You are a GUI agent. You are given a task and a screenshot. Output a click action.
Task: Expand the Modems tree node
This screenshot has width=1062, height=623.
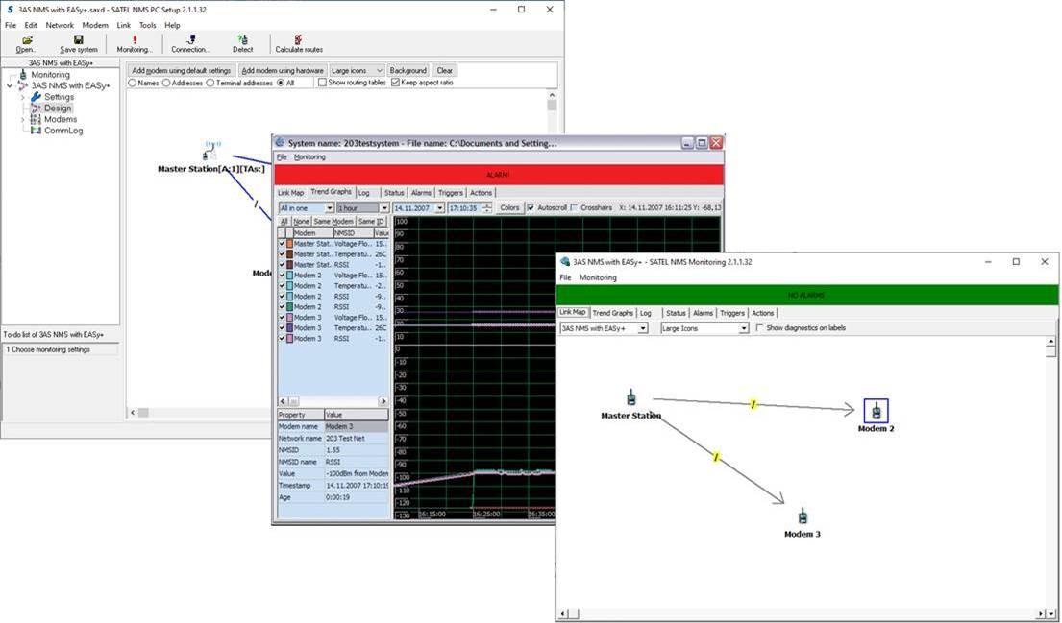tap(22, 120)
